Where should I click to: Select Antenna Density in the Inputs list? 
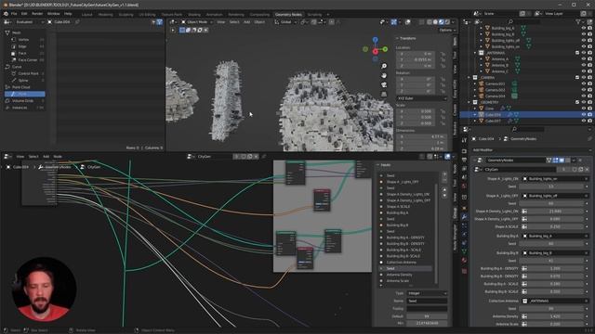point(399,275)
